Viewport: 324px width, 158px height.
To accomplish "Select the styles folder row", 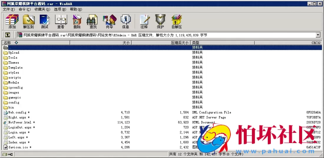I will pos(162,72).
